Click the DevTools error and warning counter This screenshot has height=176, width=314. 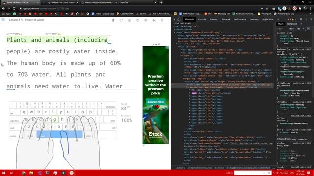tap(291, 19)
